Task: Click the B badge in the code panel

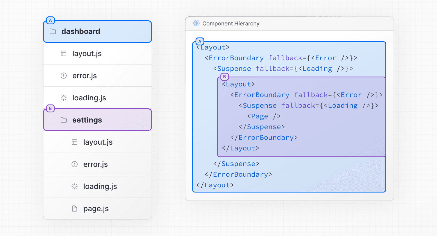Action: click(225, 77)
